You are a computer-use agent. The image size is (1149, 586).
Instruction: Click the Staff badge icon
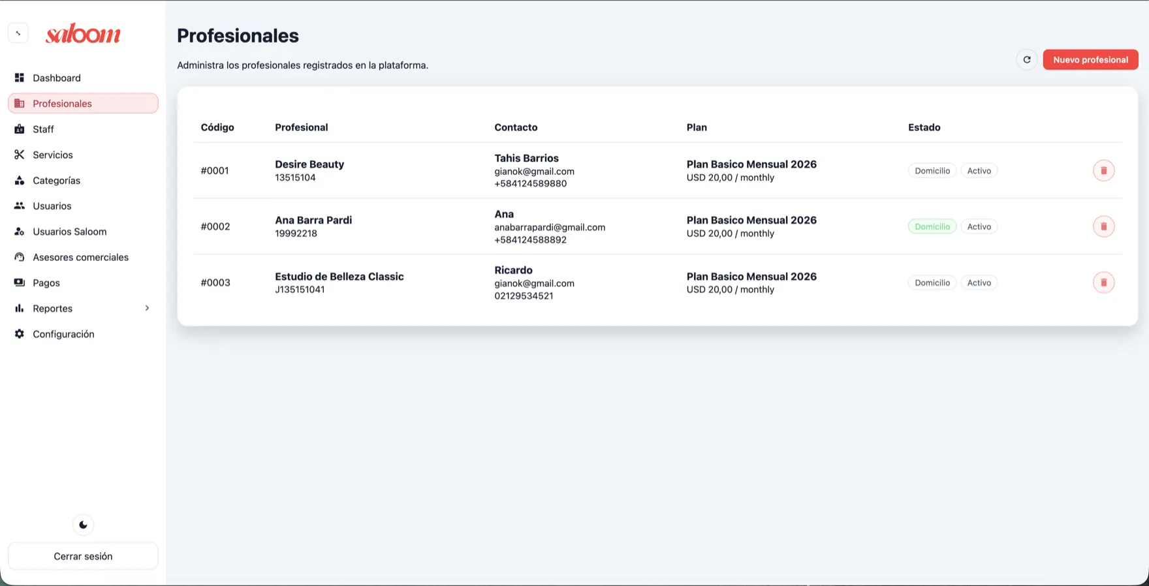point(20,129)
